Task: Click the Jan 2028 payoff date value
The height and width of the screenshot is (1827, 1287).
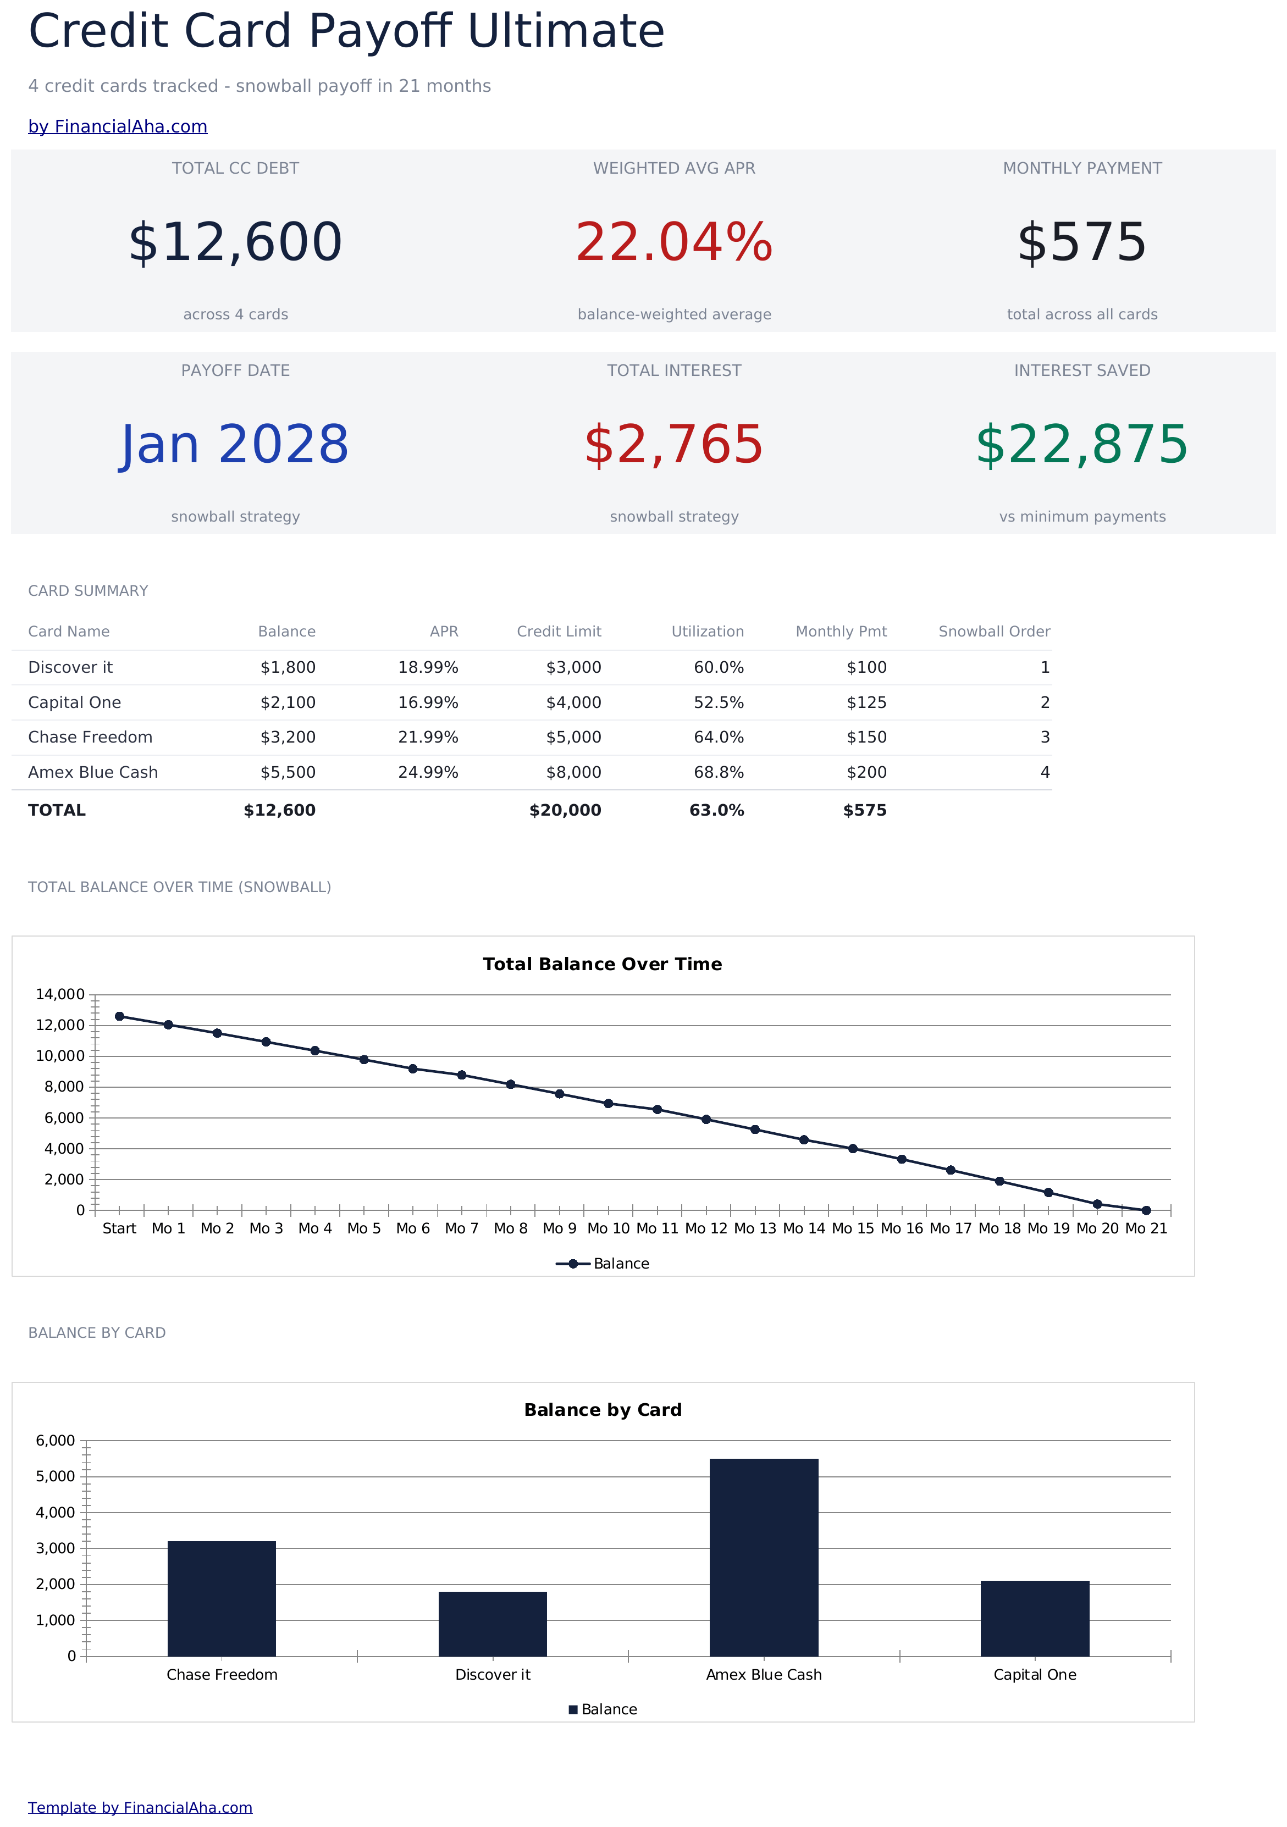Action: click(x=235, y=444)
